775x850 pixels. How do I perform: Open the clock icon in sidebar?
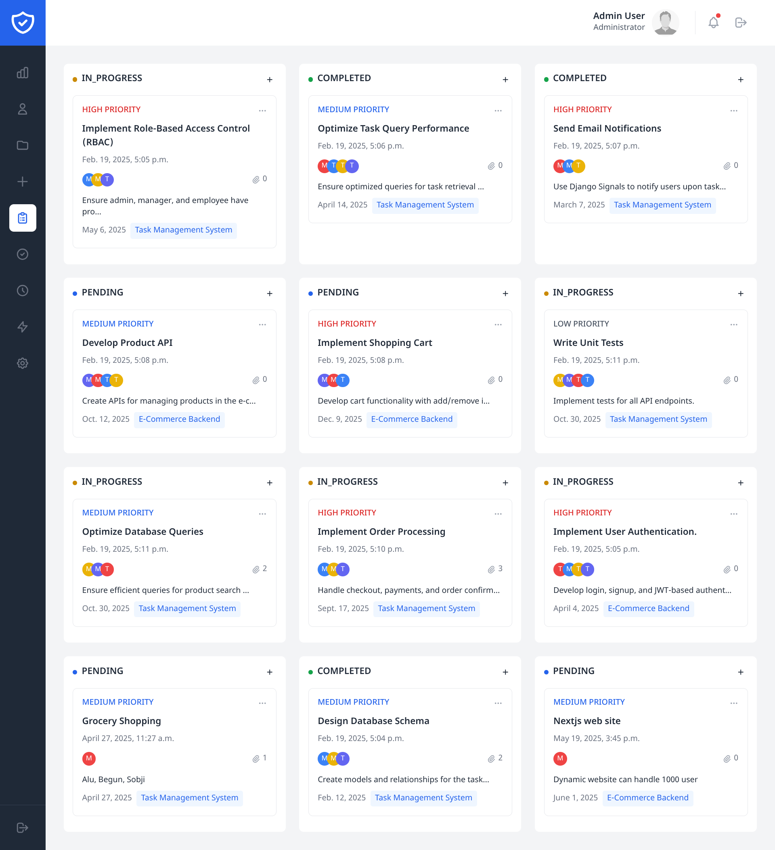click(x=22, y=291)
